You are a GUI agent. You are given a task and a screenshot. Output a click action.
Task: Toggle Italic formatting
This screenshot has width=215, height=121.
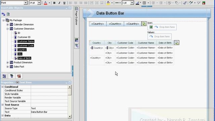pyautogui.click(x=59, y=3)
